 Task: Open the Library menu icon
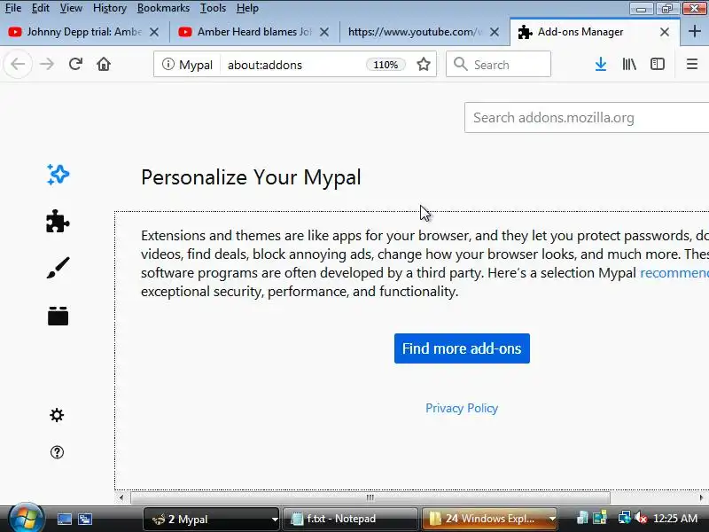pos(629,64)
